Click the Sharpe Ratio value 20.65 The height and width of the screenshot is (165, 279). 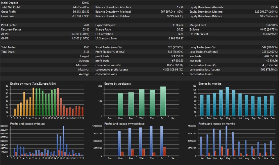180,29
